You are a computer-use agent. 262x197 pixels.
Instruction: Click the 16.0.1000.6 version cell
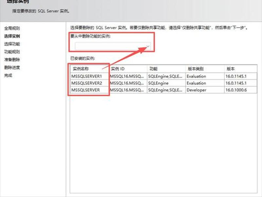[x=241, y=90]
